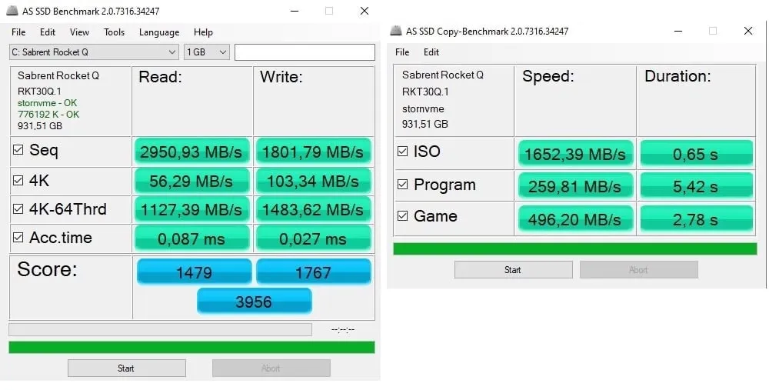Click the stornvme - OK driver status text
769x390 pixels.
coord(47,103)
